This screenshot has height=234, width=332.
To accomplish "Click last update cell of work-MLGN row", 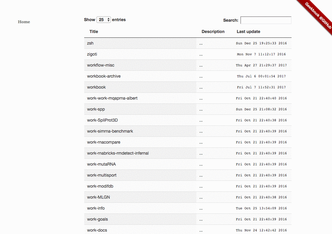I will 261,197.
